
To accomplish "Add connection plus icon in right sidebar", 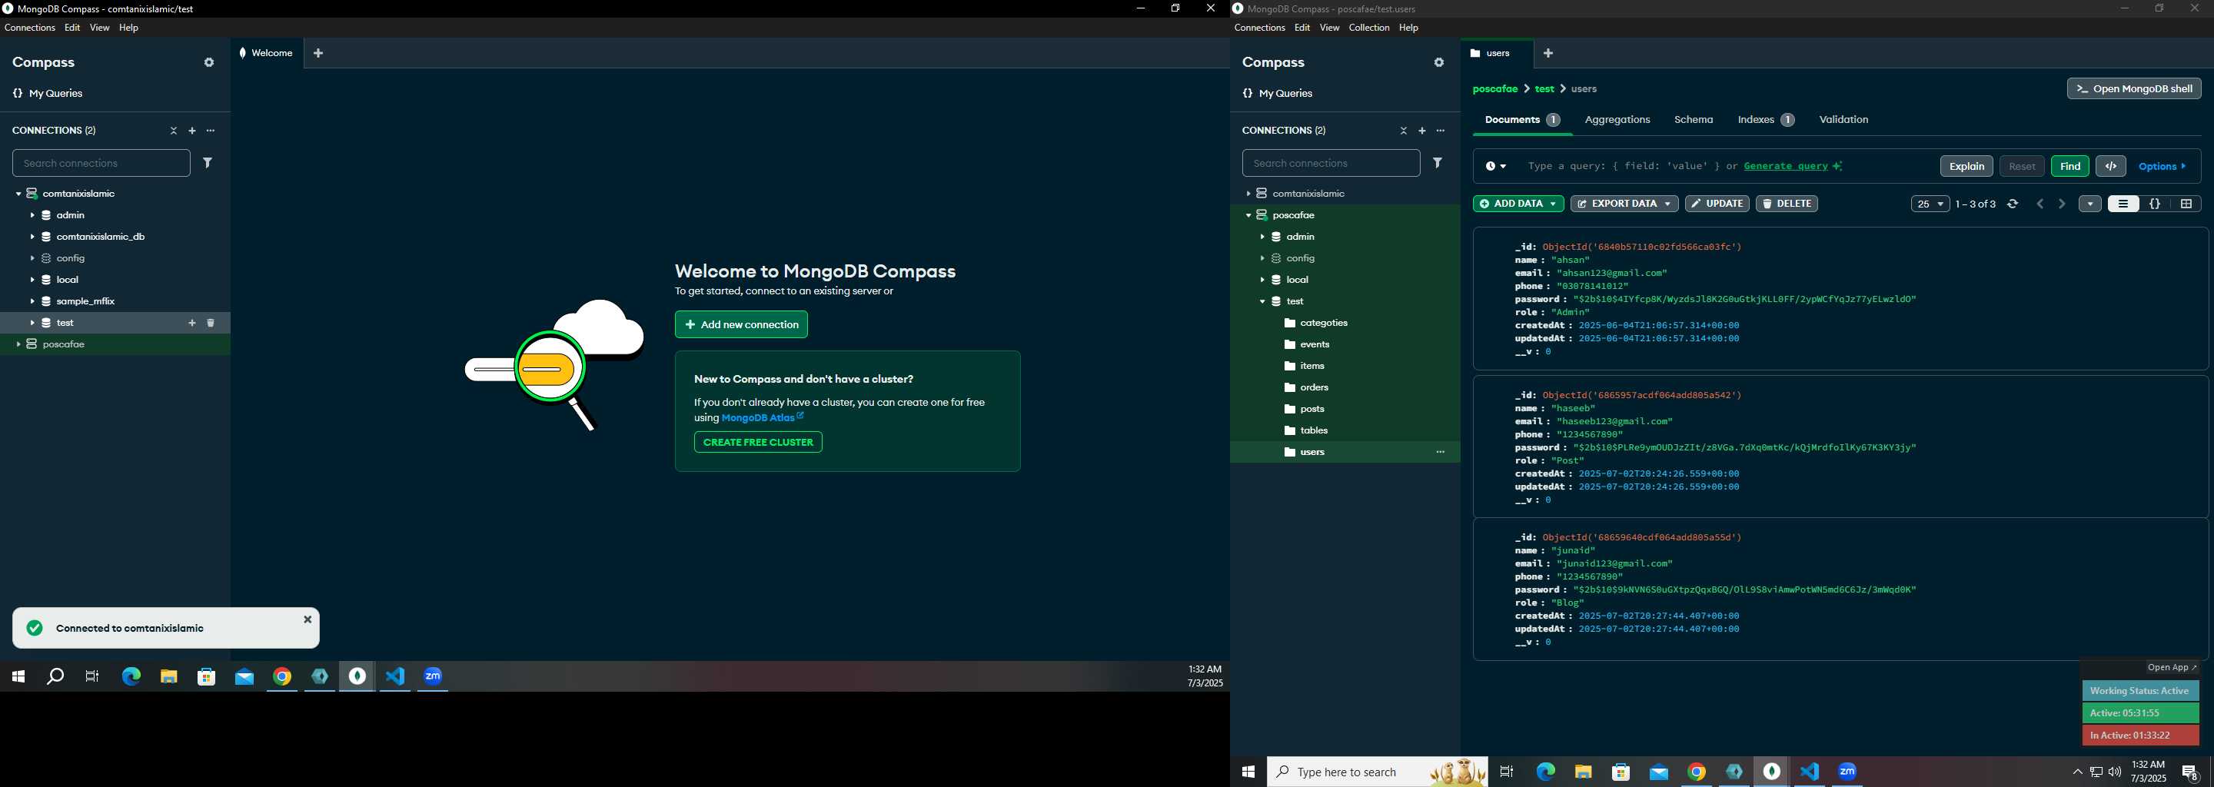I will pos(1422,131).
